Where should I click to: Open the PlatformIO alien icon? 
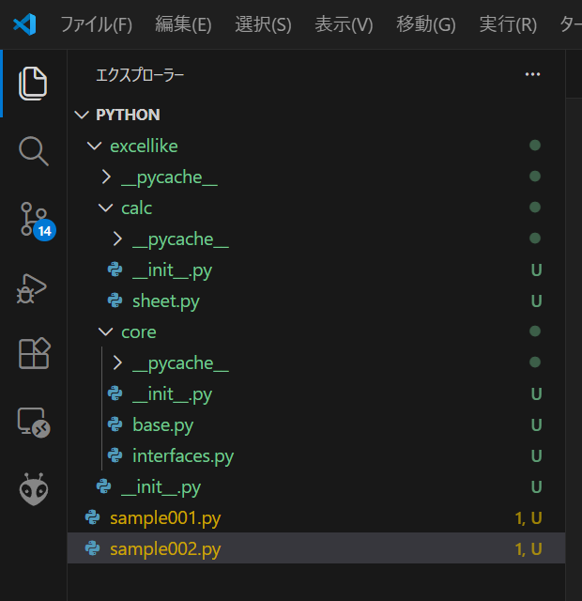33,489
